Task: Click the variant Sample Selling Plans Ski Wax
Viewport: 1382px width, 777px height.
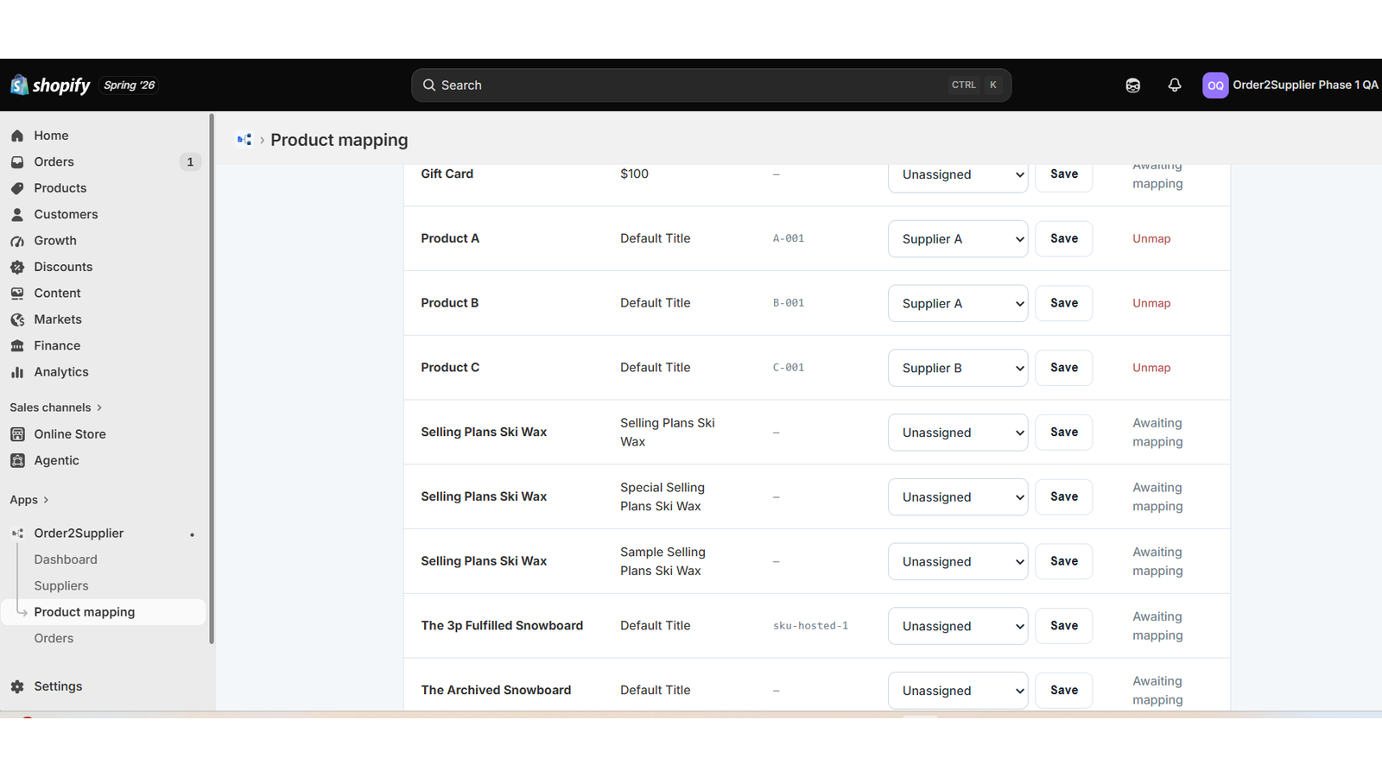Action: tap(662, 561)
